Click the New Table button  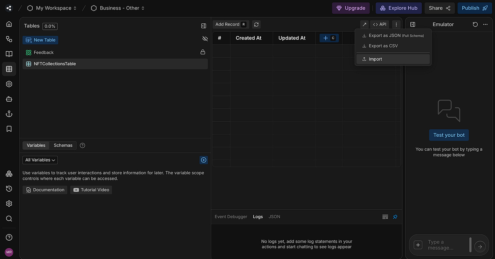pyautogui.click(x=40, y=40)
